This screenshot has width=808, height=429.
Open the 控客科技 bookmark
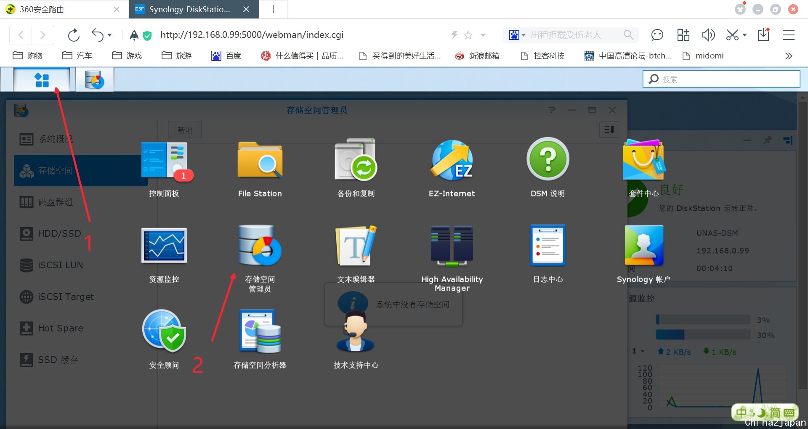coord(542,56)
